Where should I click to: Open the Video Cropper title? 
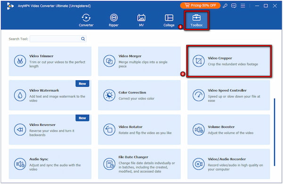(x=220, y=58)
